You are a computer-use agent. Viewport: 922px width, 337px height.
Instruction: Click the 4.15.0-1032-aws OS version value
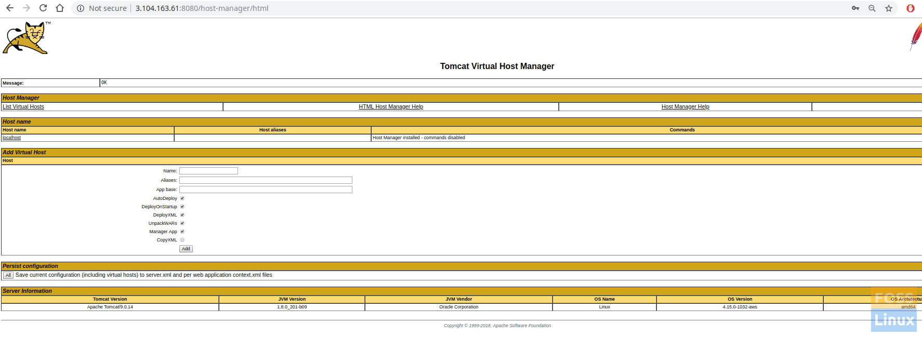(740, 307)
